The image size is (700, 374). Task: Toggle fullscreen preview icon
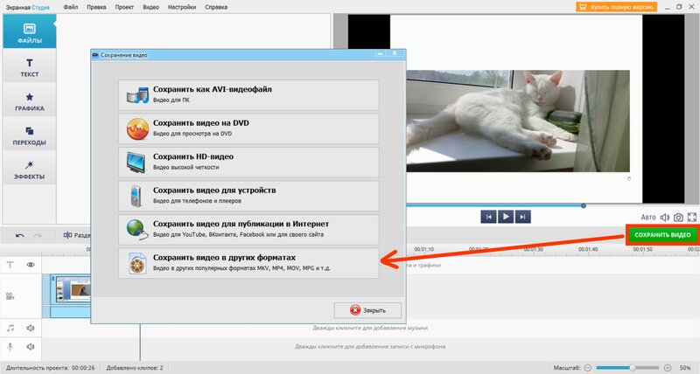692,217
